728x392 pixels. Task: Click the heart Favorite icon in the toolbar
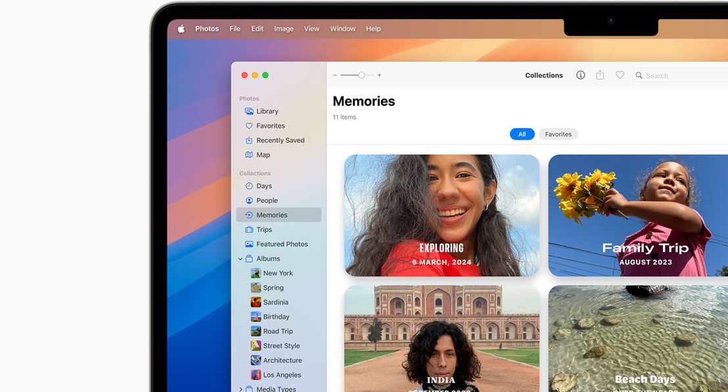point(620,76)
